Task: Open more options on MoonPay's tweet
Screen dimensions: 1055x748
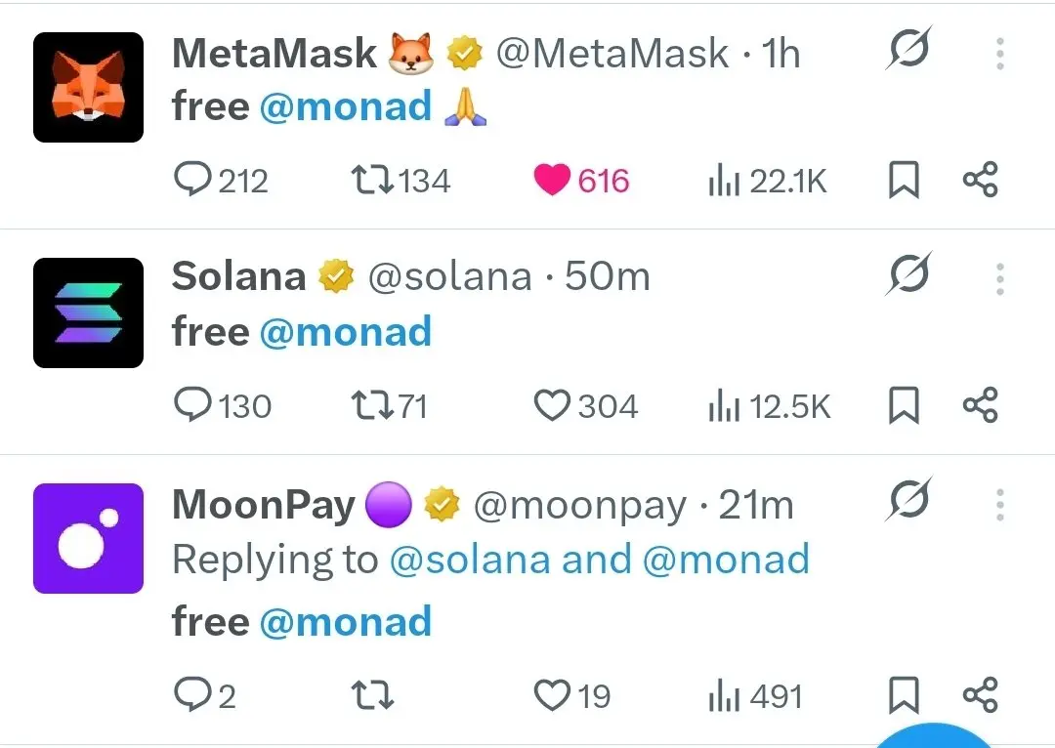Action: pyautogui.click(x=999, y=506)
